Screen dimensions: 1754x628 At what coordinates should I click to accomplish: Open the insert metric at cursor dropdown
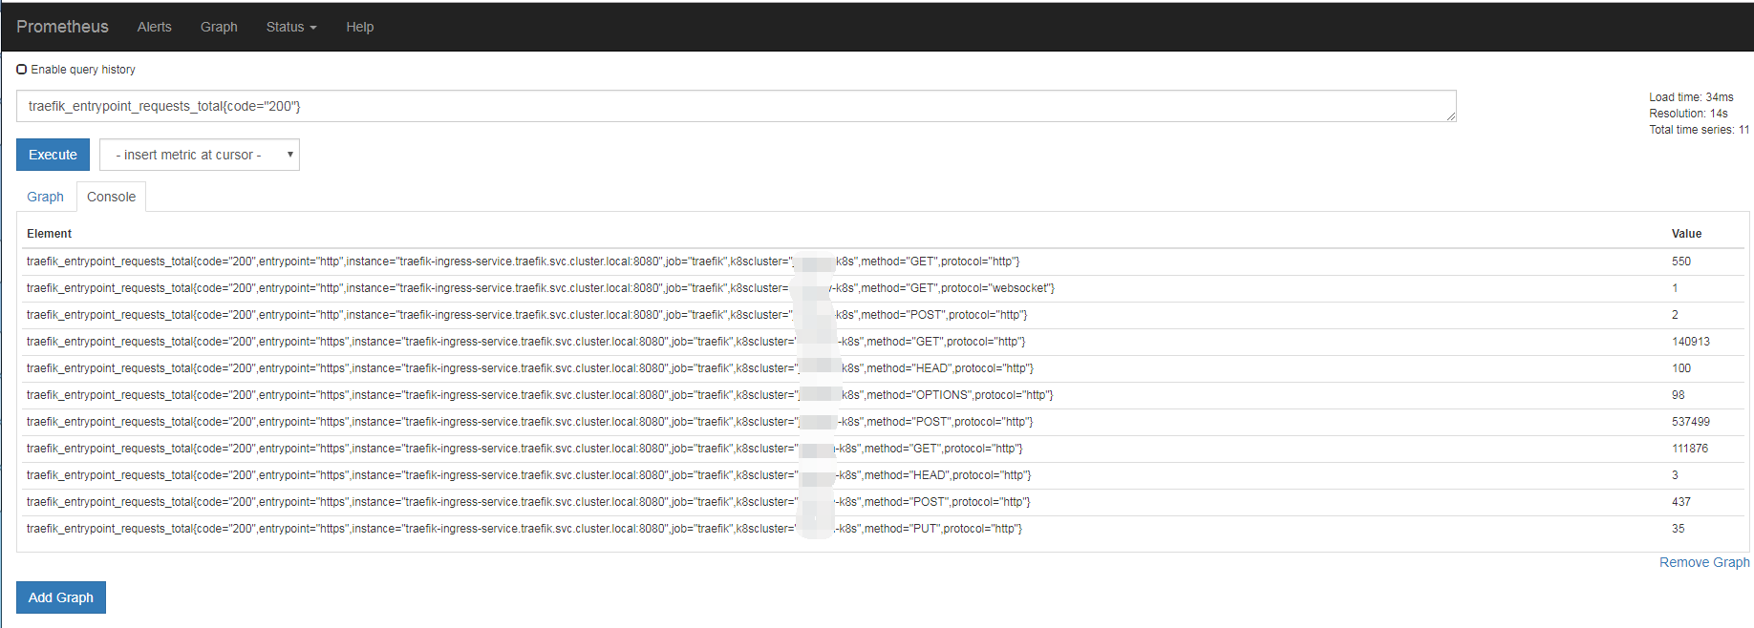199,155
